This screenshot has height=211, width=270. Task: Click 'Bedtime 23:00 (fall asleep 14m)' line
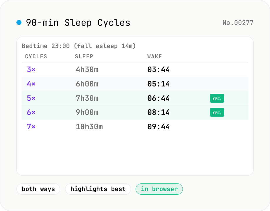(79, 46)
